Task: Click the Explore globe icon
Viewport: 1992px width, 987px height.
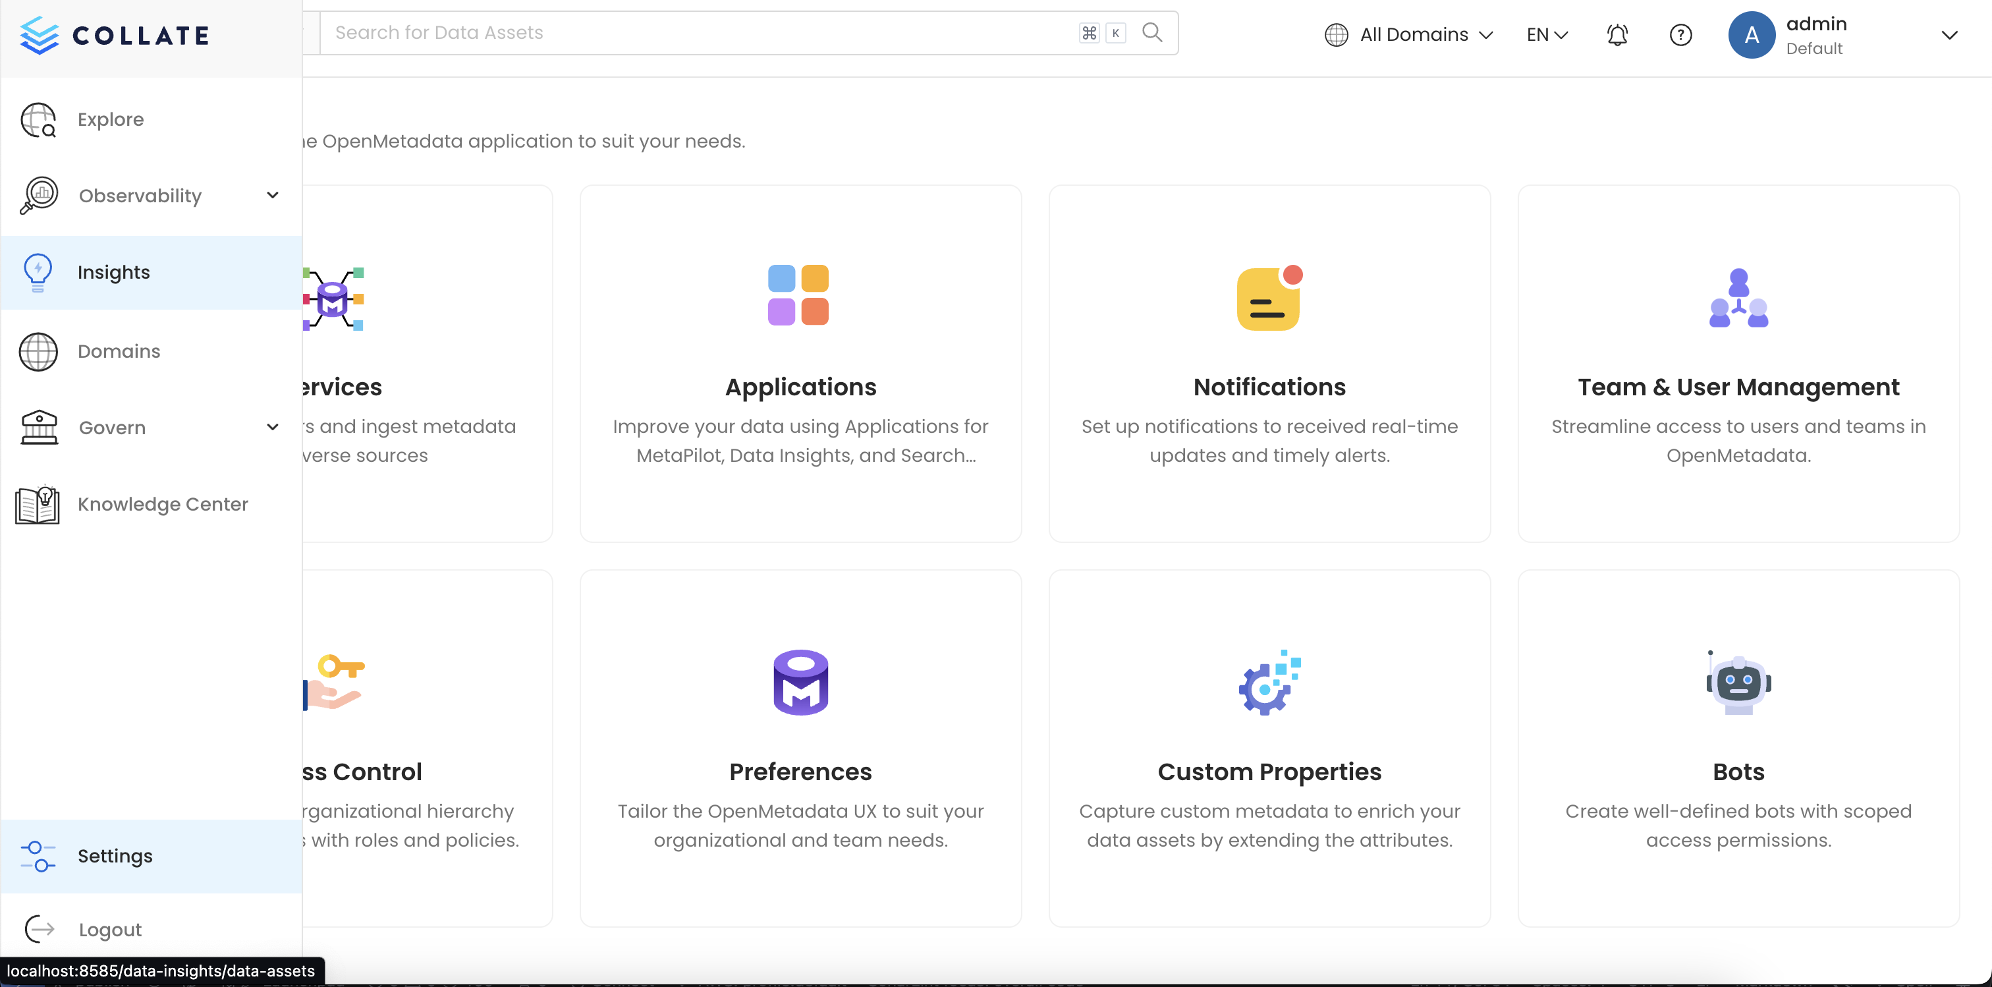Action: click(38, 120)
